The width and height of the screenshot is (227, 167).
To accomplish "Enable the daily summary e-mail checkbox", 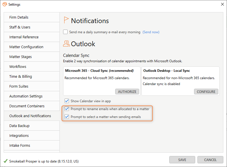I will (x=65, y=32).
